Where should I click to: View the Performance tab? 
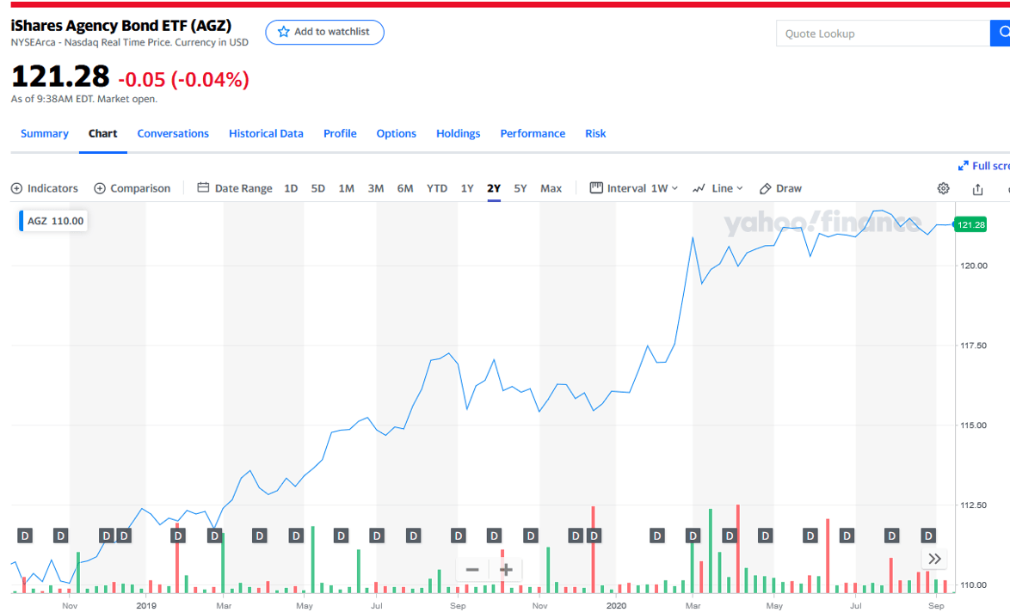pos(533,133)
